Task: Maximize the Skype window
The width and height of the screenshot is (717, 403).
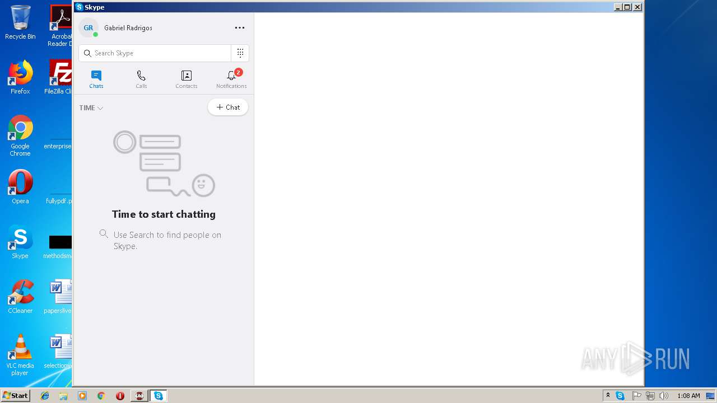Action: point(627,7)
